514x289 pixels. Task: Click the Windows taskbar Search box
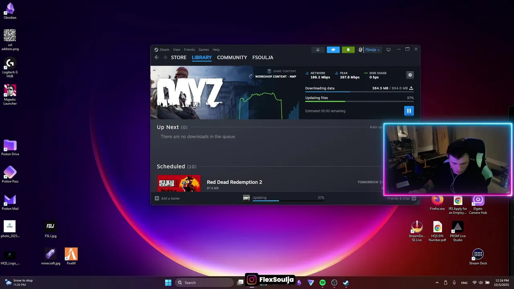[x=205, y=283]
